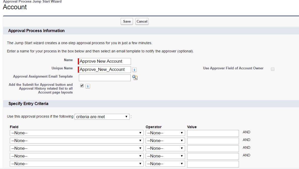Click the Cancel button
Image resolution: width=299 pixels, height=169 pixels.
142,22
